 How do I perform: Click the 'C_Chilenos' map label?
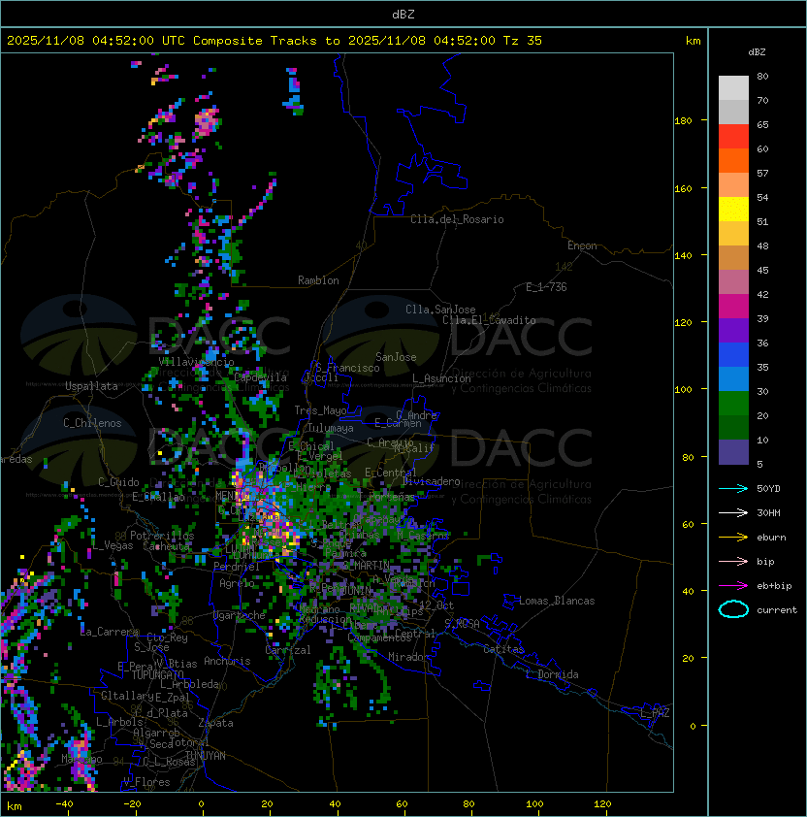[92, 423]
